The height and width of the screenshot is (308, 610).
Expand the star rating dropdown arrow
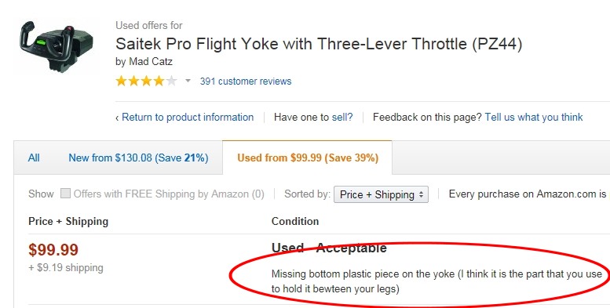[x=188, y=81]
